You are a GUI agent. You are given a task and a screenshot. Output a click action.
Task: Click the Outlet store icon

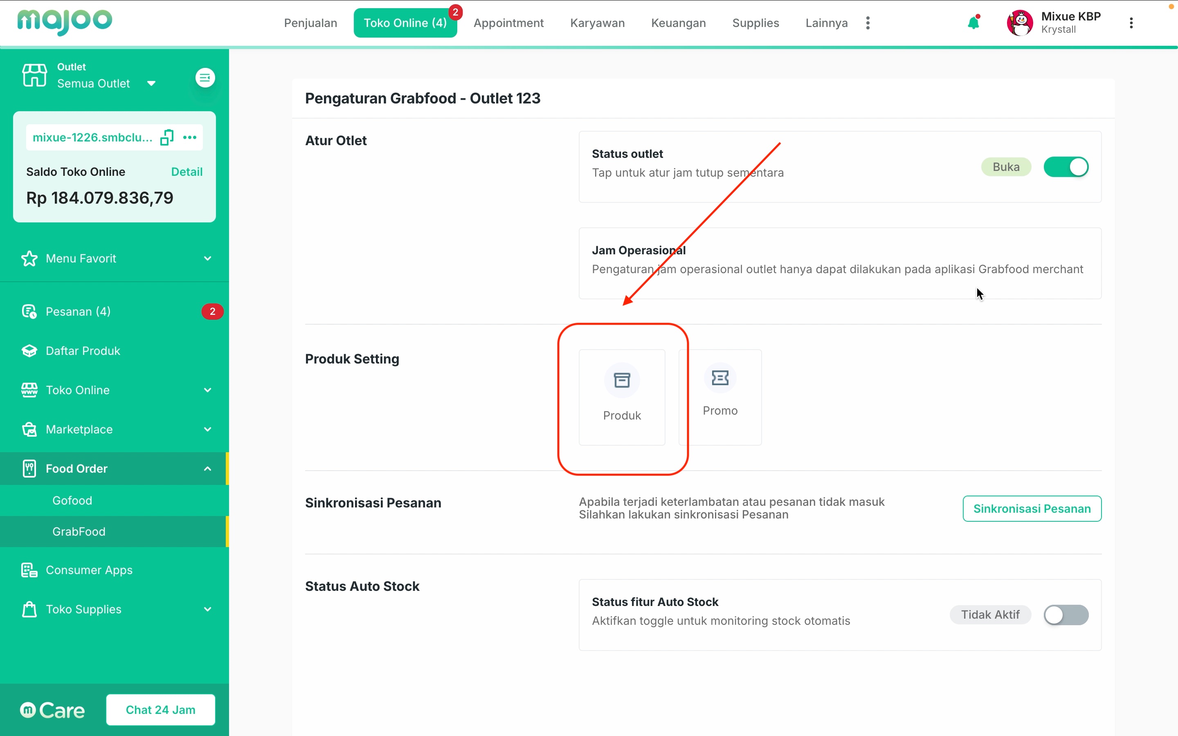tap(34, 76)
